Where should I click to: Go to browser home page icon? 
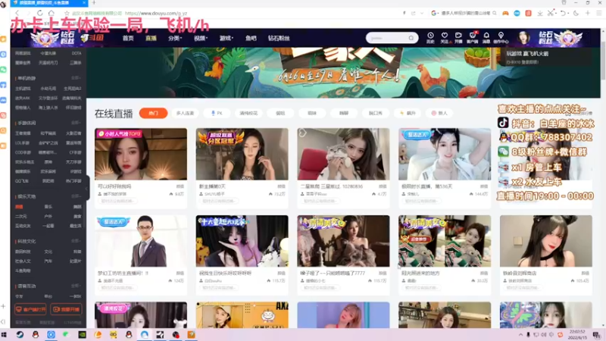pyautogui.click(x=51, y=13)
